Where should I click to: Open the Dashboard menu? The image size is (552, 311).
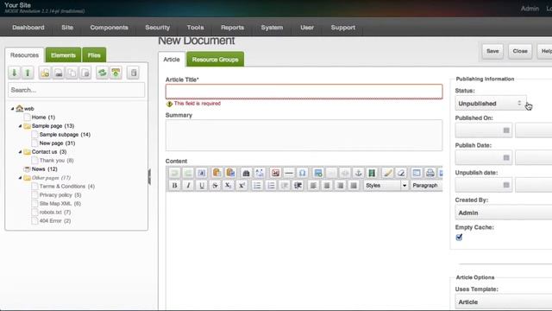click(28, 28)
